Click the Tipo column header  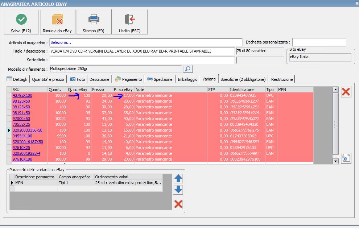coord(271,90)
